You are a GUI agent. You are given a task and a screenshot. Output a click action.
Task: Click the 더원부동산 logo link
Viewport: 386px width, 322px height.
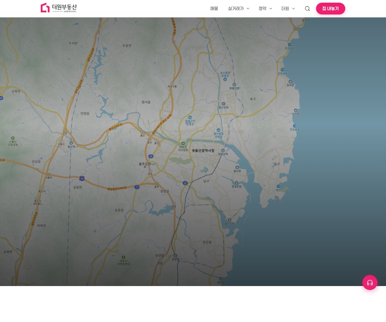point(59,8)
